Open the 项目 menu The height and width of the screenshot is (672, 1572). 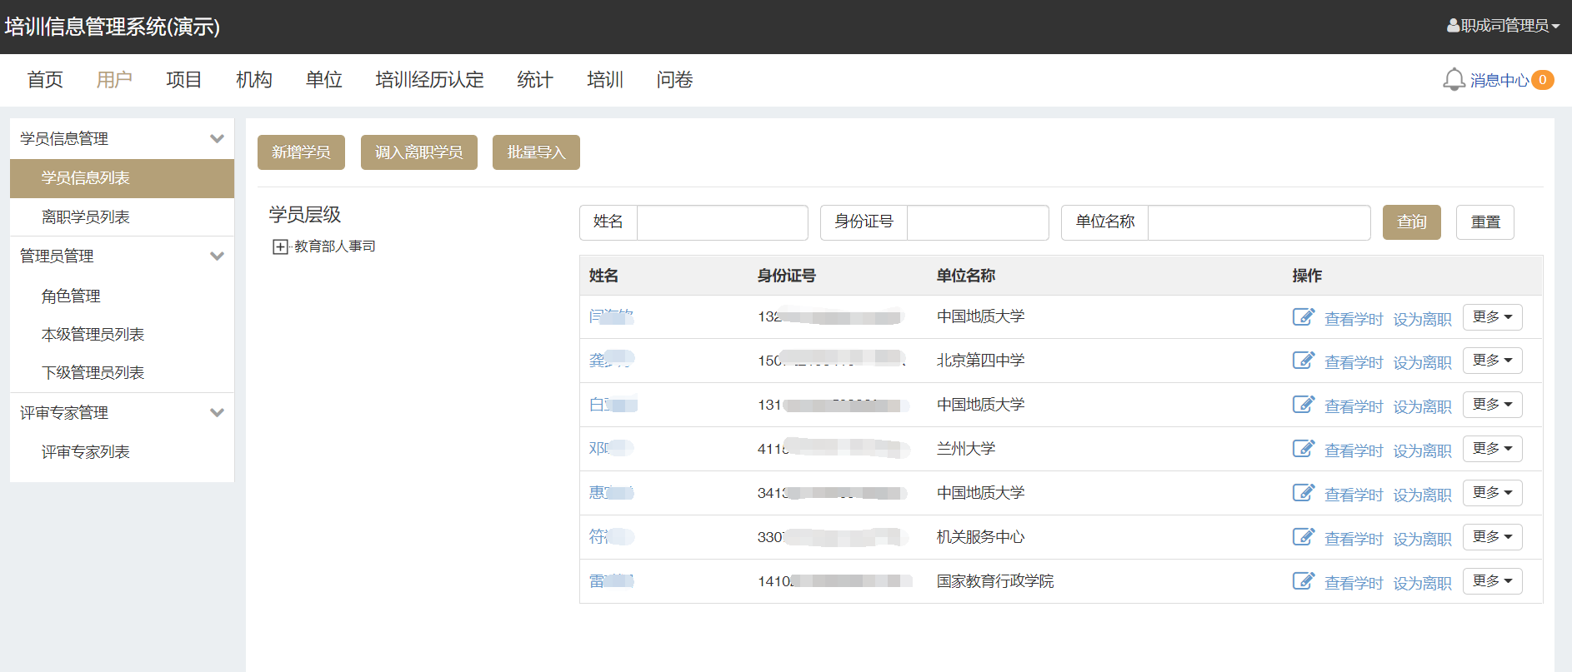pyautogui.click(x=184, y=80)
